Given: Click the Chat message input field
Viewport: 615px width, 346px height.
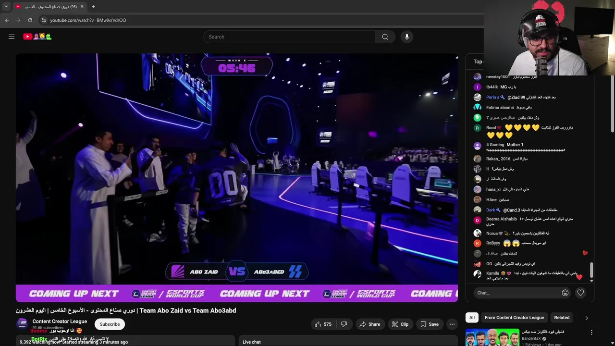Looking at the screenshot, I should pyautogui.click(x=517, y=293).
